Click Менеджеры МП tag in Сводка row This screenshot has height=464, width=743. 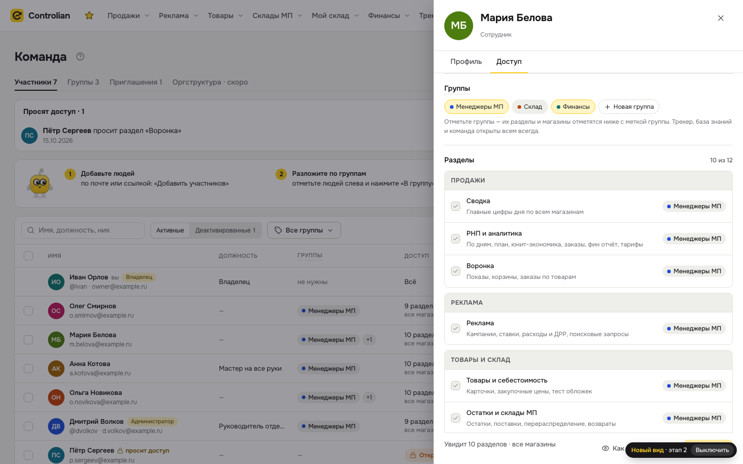click(x=694, y=206)
